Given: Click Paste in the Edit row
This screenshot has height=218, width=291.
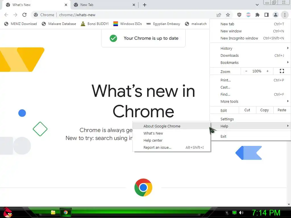Looking at the screenshot, I should [x=282, y=110].
